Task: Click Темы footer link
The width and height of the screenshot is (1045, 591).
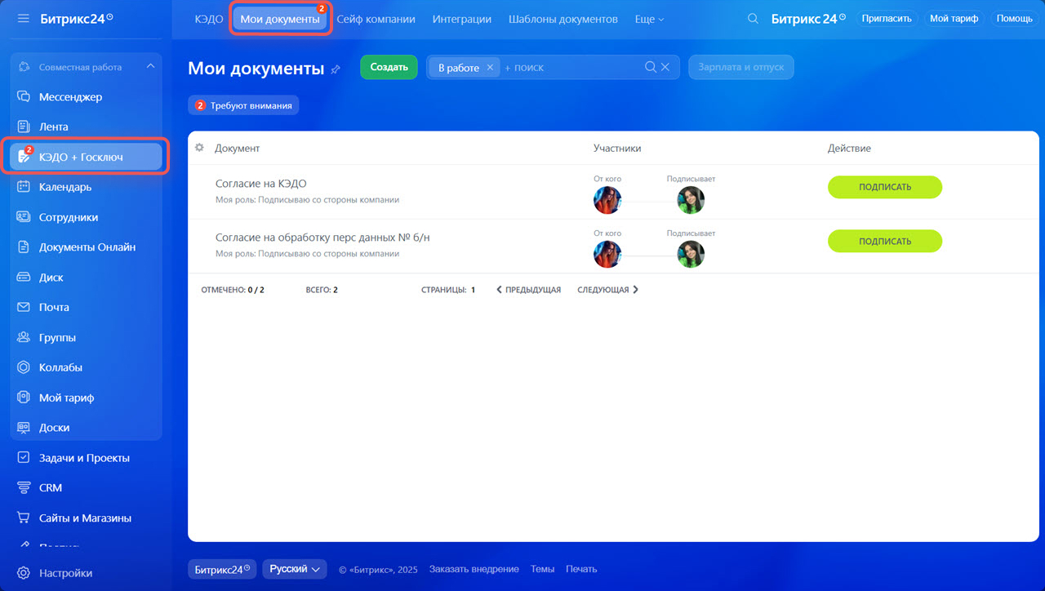Action: [x=542, y=569]
